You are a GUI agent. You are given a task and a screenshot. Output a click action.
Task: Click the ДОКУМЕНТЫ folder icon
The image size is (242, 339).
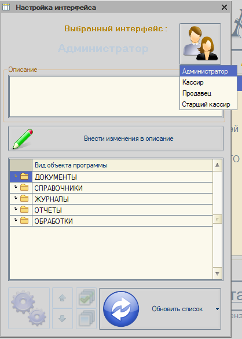point(24,177)
